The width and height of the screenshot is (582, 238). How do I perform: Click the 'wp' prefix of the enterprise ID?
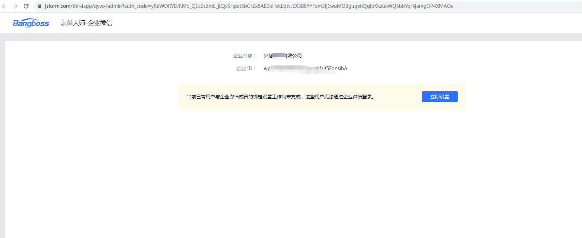pos(267,68)
